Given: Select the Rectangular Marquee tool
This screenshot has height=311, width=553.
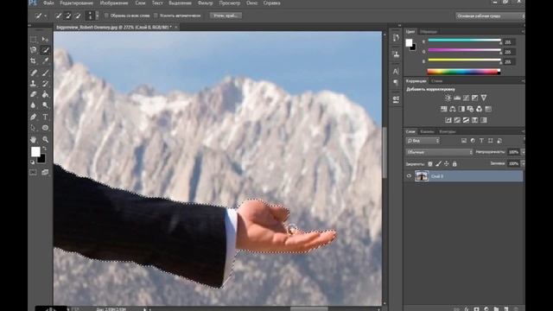Looking at the screenshot, I should click(x=33, y=39).
